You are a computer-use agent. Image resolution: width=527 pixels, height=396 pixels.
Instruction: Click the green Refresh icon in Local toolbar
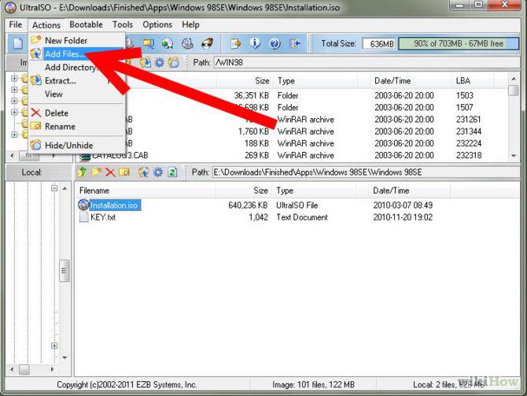[172, 172]
